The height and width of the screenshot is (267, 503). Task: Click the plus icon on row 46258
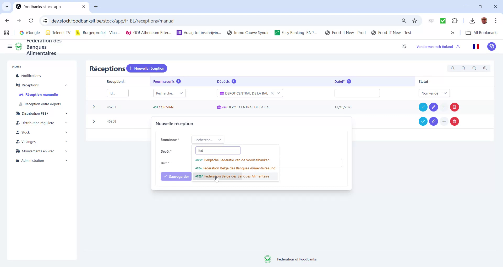[444, 121]
